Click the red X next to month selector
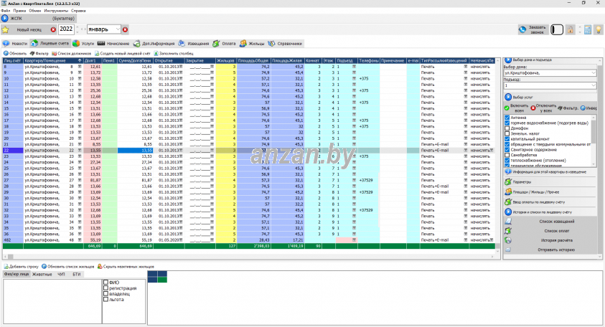The width and height of the screenshot is (605, 327). [125, 29]
